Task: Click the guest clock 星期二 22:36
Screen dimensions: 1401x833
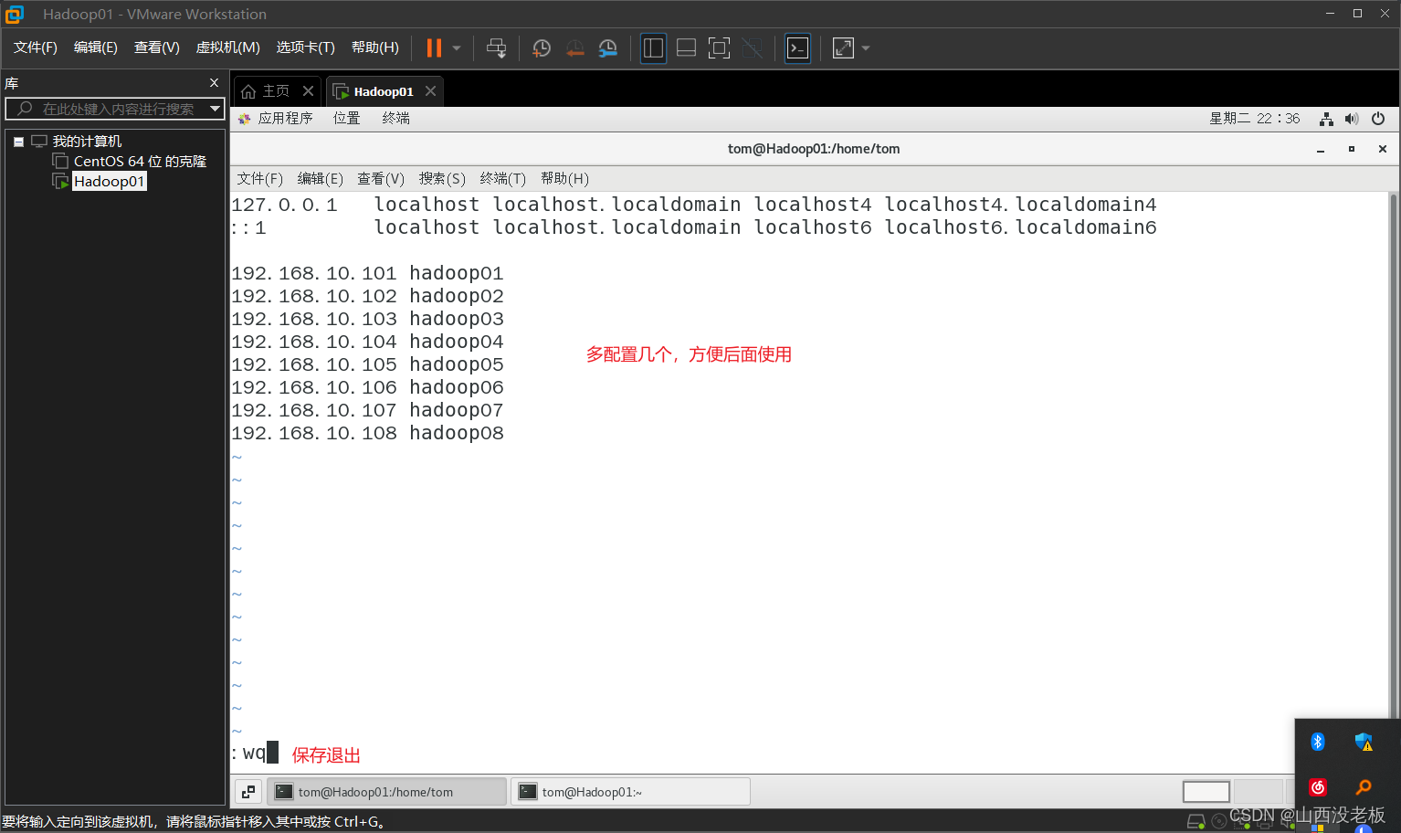Action: point(1254,119)
